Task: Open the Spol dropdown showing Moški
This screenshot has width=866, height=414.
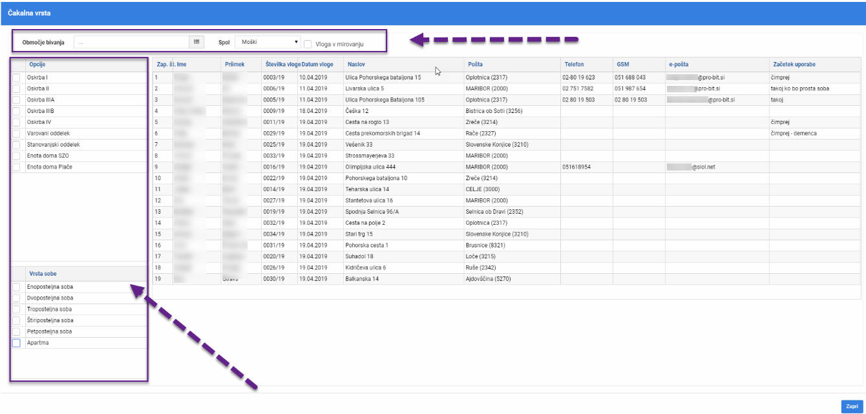Action: pos(268,42)
